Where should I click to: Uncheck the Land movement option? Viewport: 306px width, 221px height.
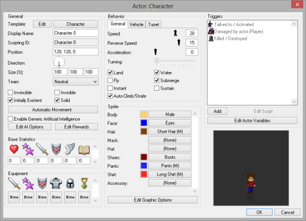click(x=110, y=73)
